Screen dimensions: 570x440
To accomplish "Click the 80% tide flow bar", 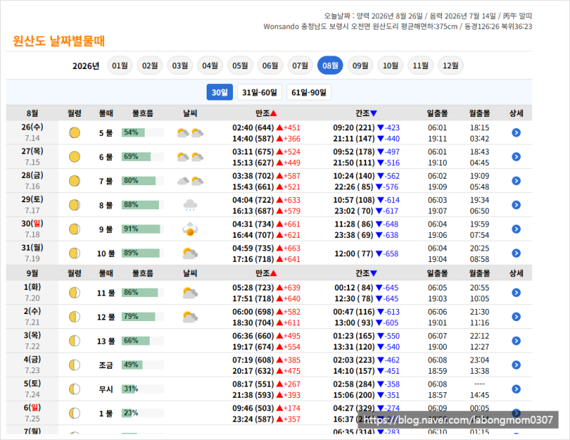I will [142, 181].
